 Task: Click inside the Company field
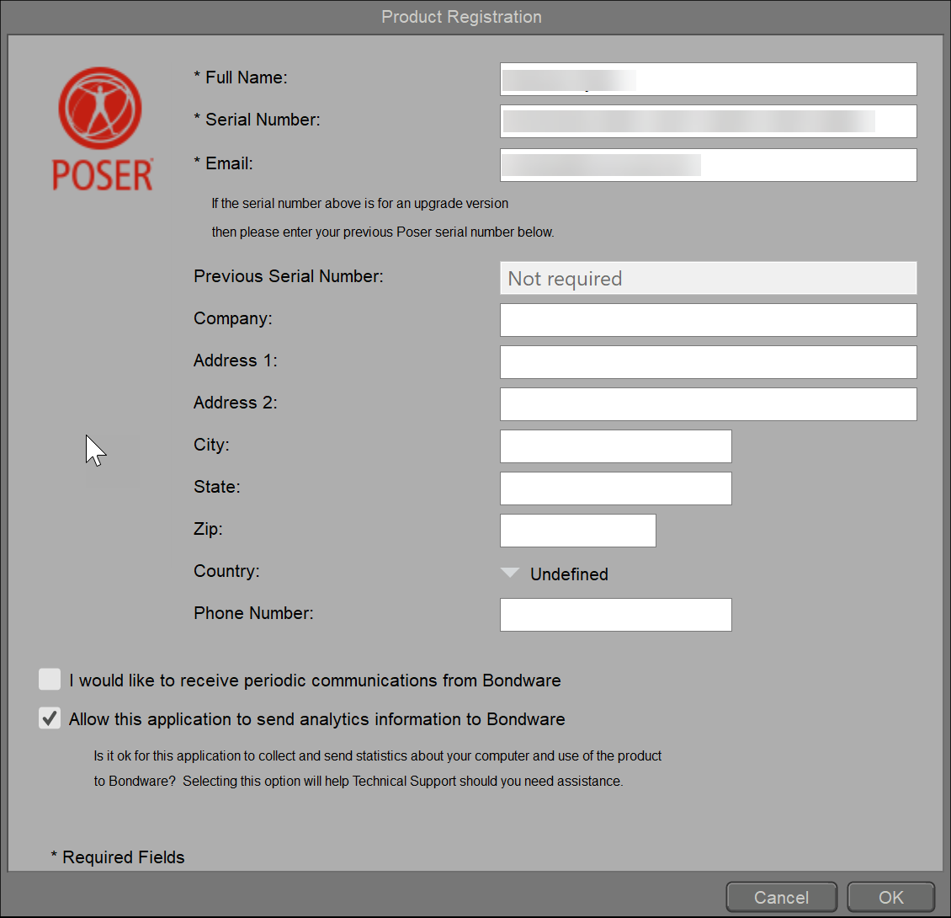click(x=707, y=320)
